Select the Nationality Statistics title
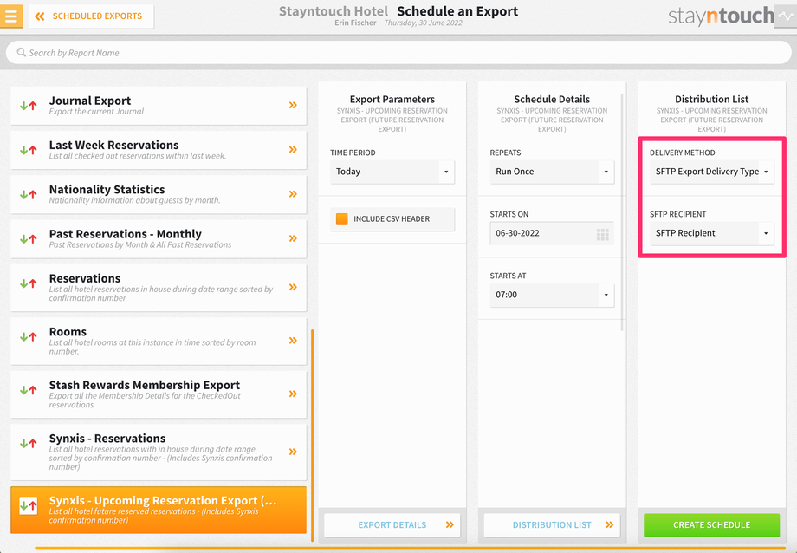Viewport: 797px width, 553px height. click(107, 189)
